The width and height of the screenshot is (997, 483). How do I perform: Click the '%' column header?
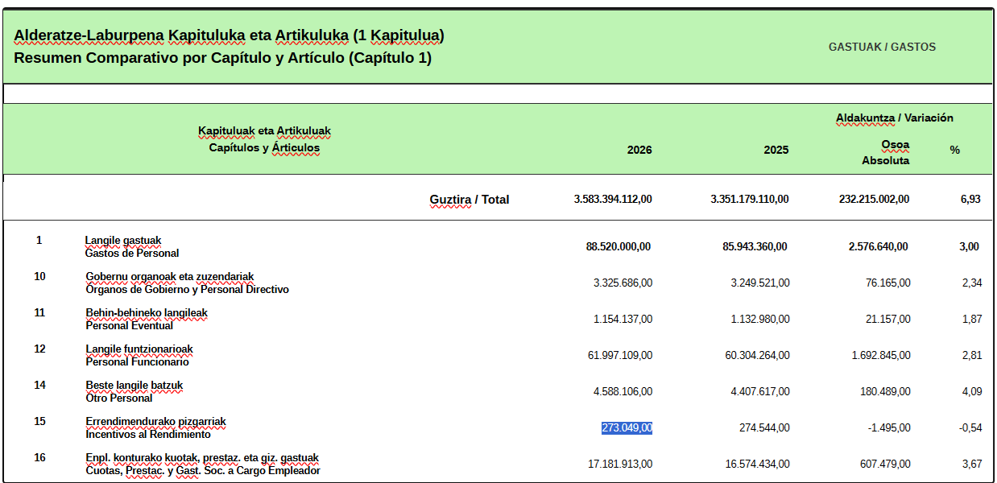pyautogui.click(x=954, y=151)
